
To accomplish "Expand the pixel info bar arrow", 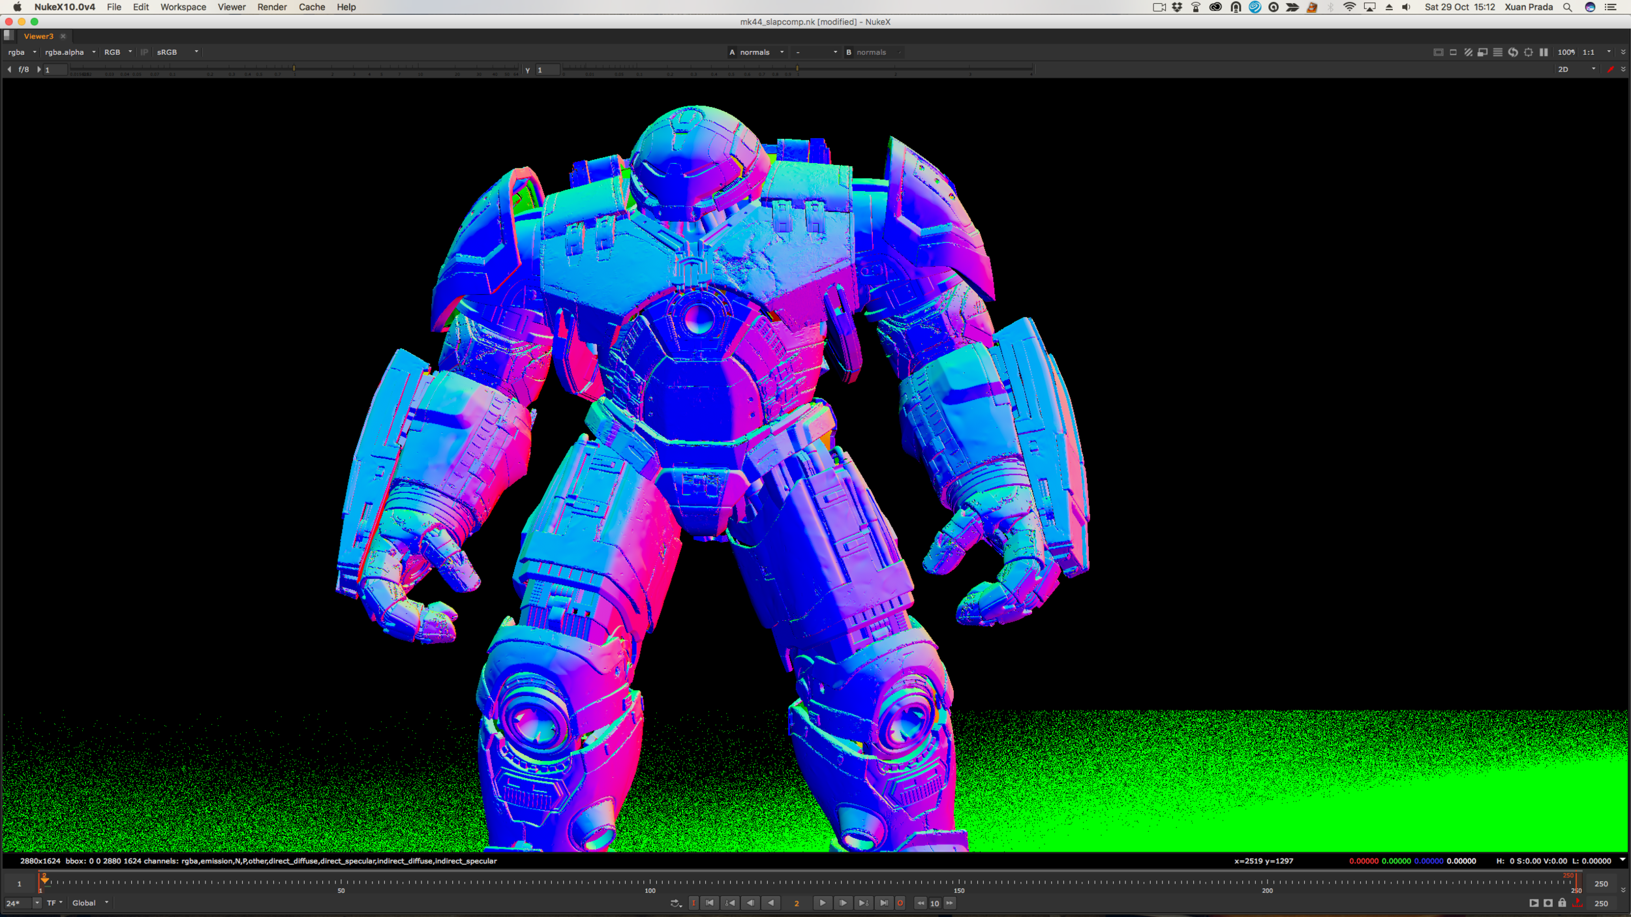I will [x=1623, y=860].
